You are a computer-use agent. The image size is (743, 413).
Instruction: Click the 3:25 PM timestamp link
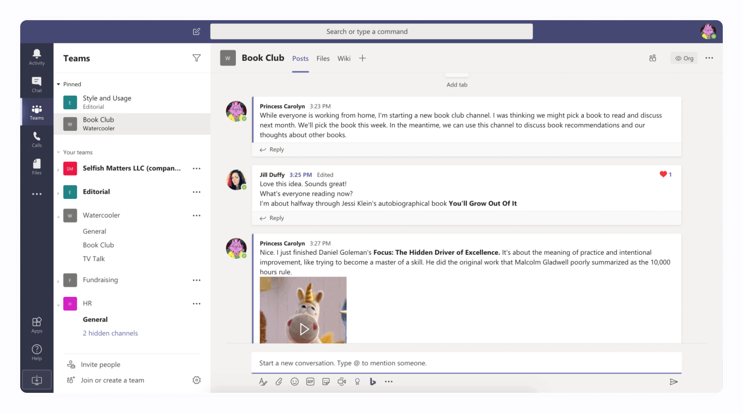[300, 175]
